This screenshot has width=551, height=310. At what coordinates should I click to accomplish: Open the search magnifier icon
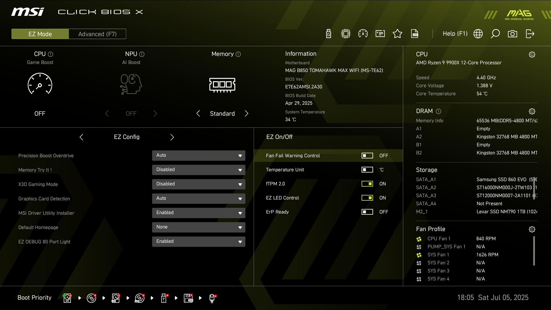[495, 34]
